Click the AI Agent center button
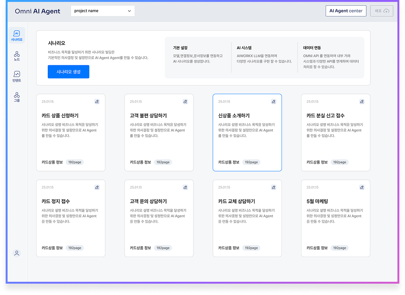 pos(346,11)
